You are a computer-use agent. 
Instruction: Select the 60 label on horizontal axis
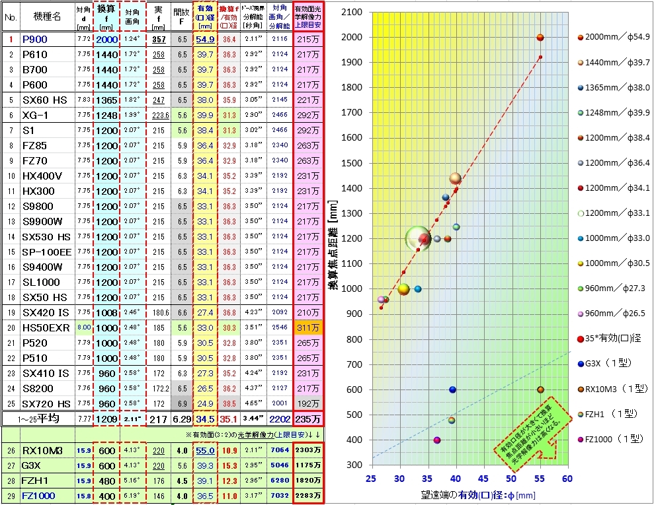point(567,479)
